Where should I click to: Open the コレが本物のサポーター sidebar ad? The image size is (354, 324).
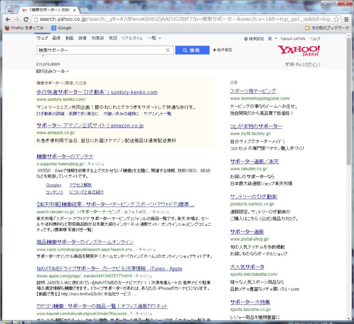[256, 126]
